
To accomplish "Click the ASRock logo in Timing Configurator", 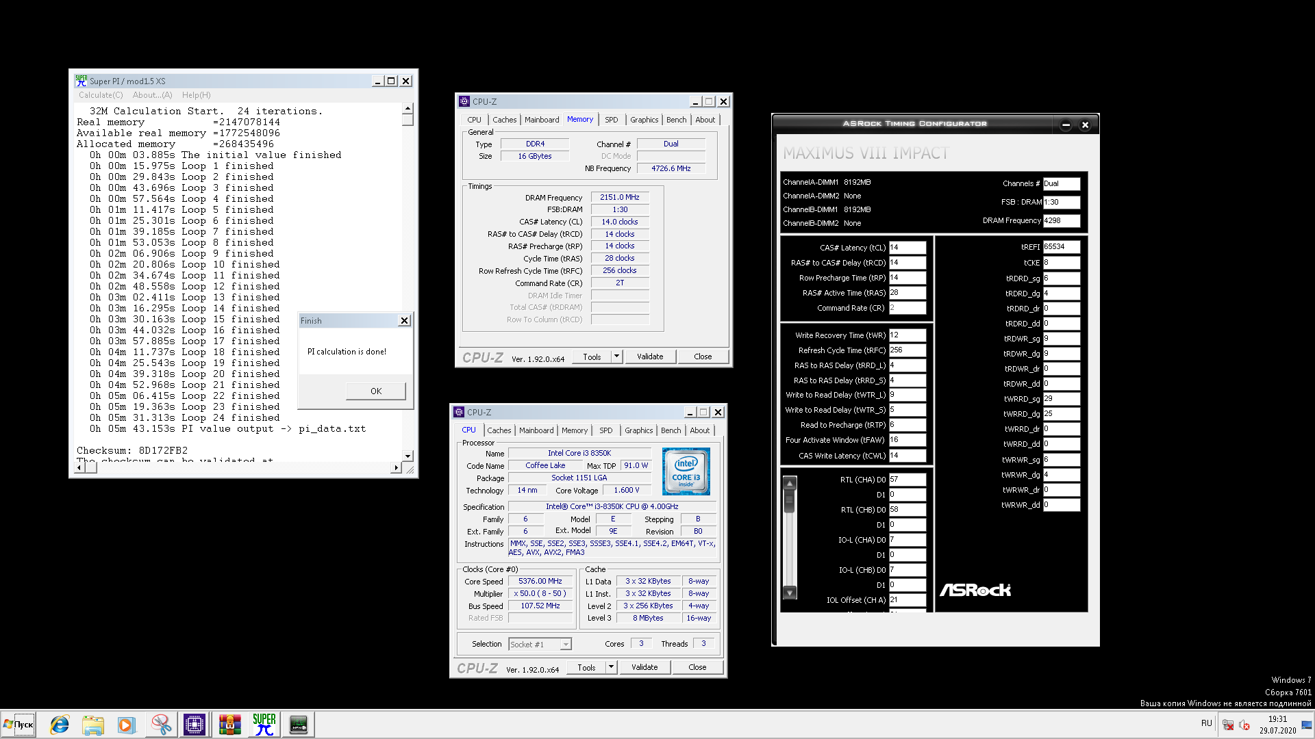I will (x=975, y=590).
